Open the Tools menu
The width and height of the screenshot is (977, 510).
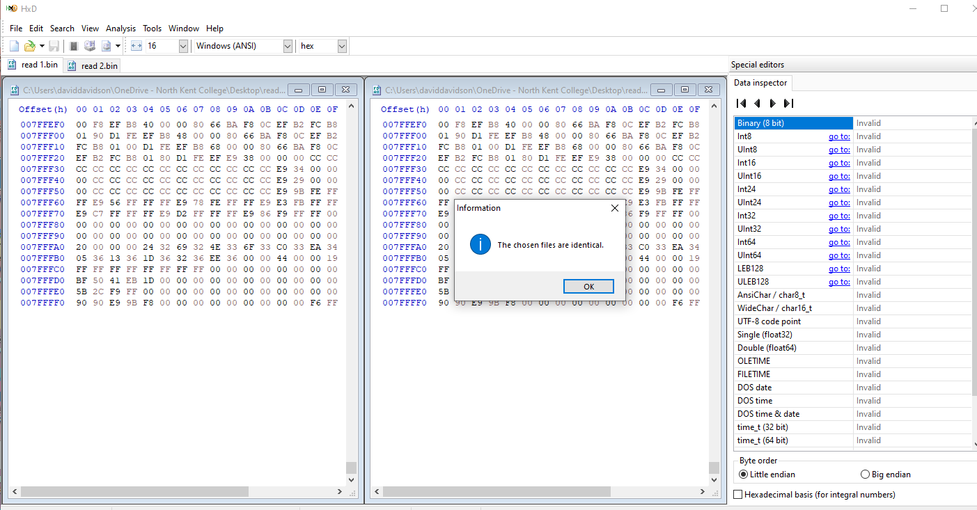(152, 29)
